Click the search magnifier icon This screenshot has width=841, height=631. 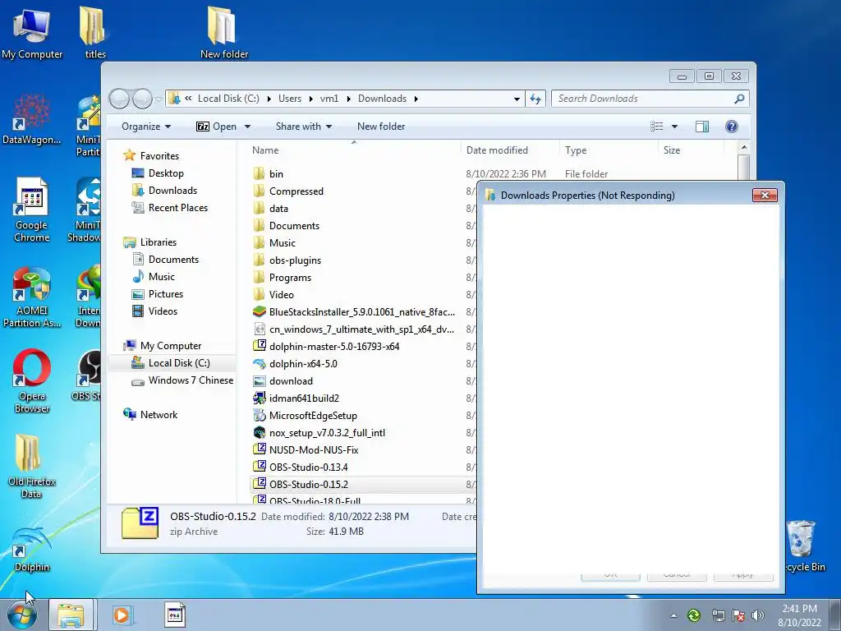739,99
